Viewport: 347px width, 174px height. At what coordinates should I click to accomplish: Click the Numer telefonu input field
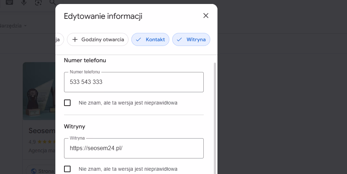[x=134, y=82]
